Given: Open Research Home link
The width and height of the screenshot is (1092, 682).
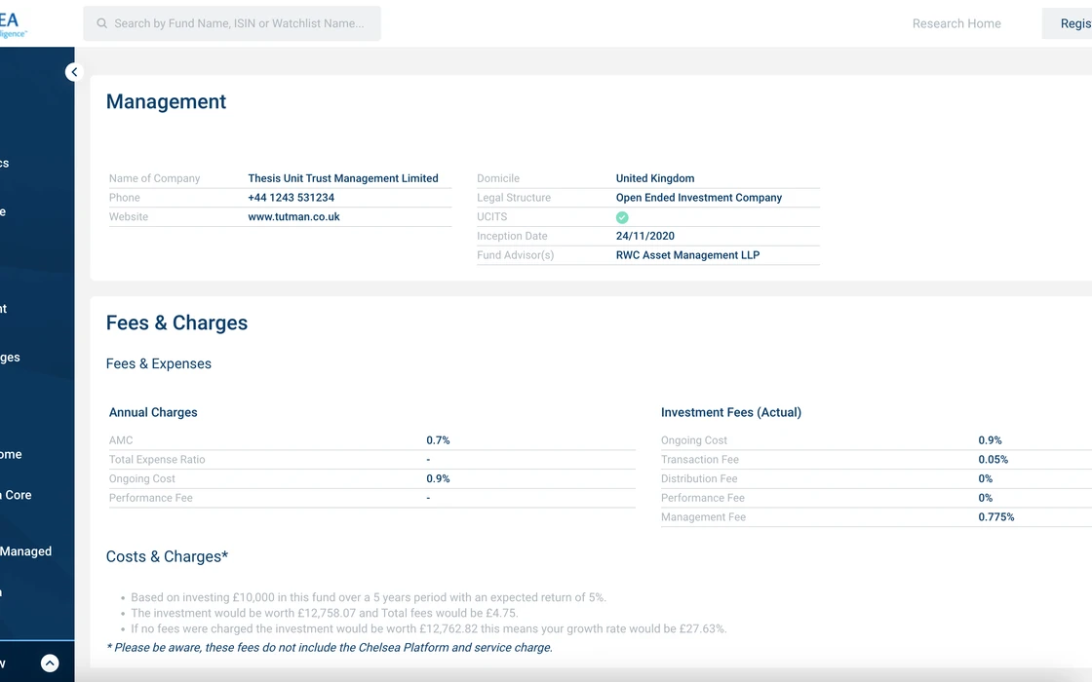Looking at the screenshot, I should (956, 23).
